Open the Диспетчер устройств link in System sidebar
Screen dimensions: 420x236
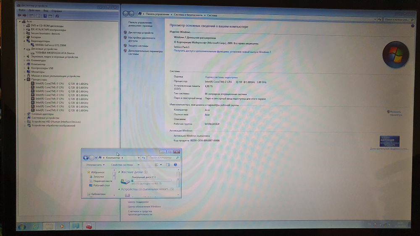141,33
